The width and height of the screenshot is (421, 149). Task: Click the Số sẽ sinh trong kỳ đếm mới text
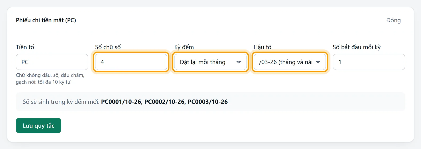pyautogui.click(x=61, y=102)
